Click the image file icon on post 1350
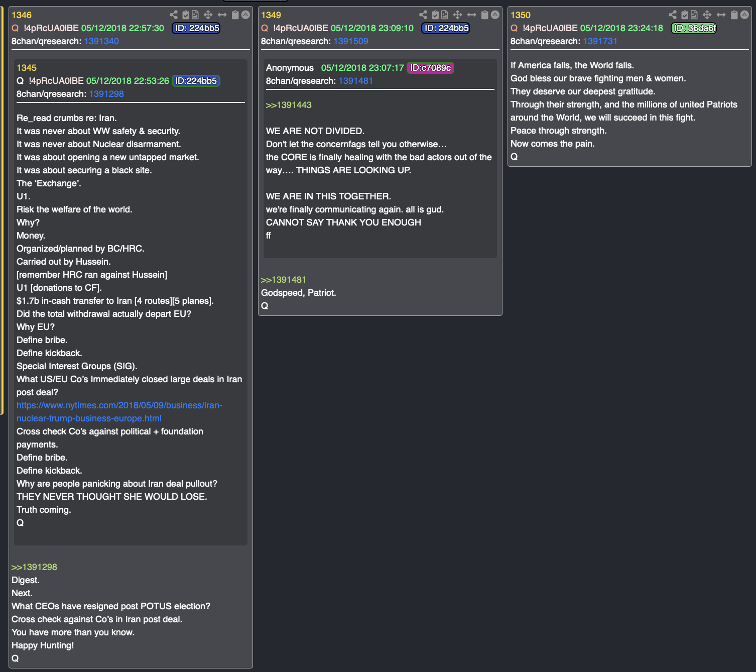The width and height of the screenshot is (756, 672). [694, 15]
